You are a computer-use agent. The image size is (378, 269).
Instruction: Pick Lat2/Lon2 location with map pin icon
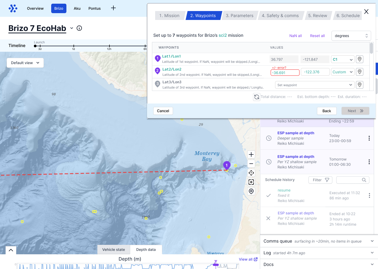(360, 72)
